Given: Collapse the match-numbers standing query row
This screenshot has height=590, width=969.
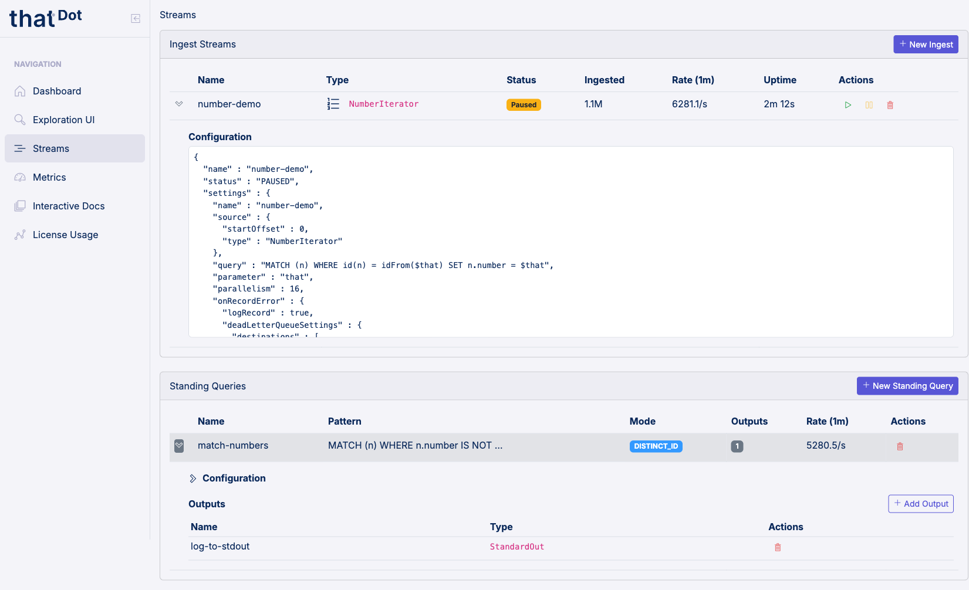Looking at the screenshot, I should [x=179, y=446].
